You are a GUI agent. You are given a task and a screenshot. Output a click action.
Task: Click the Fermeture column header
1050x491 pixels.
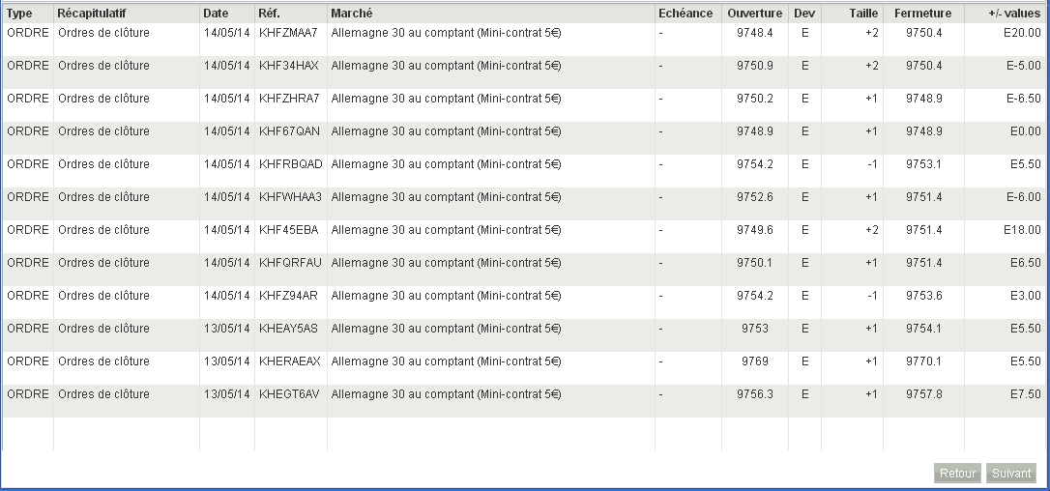(x=922, y=14)
